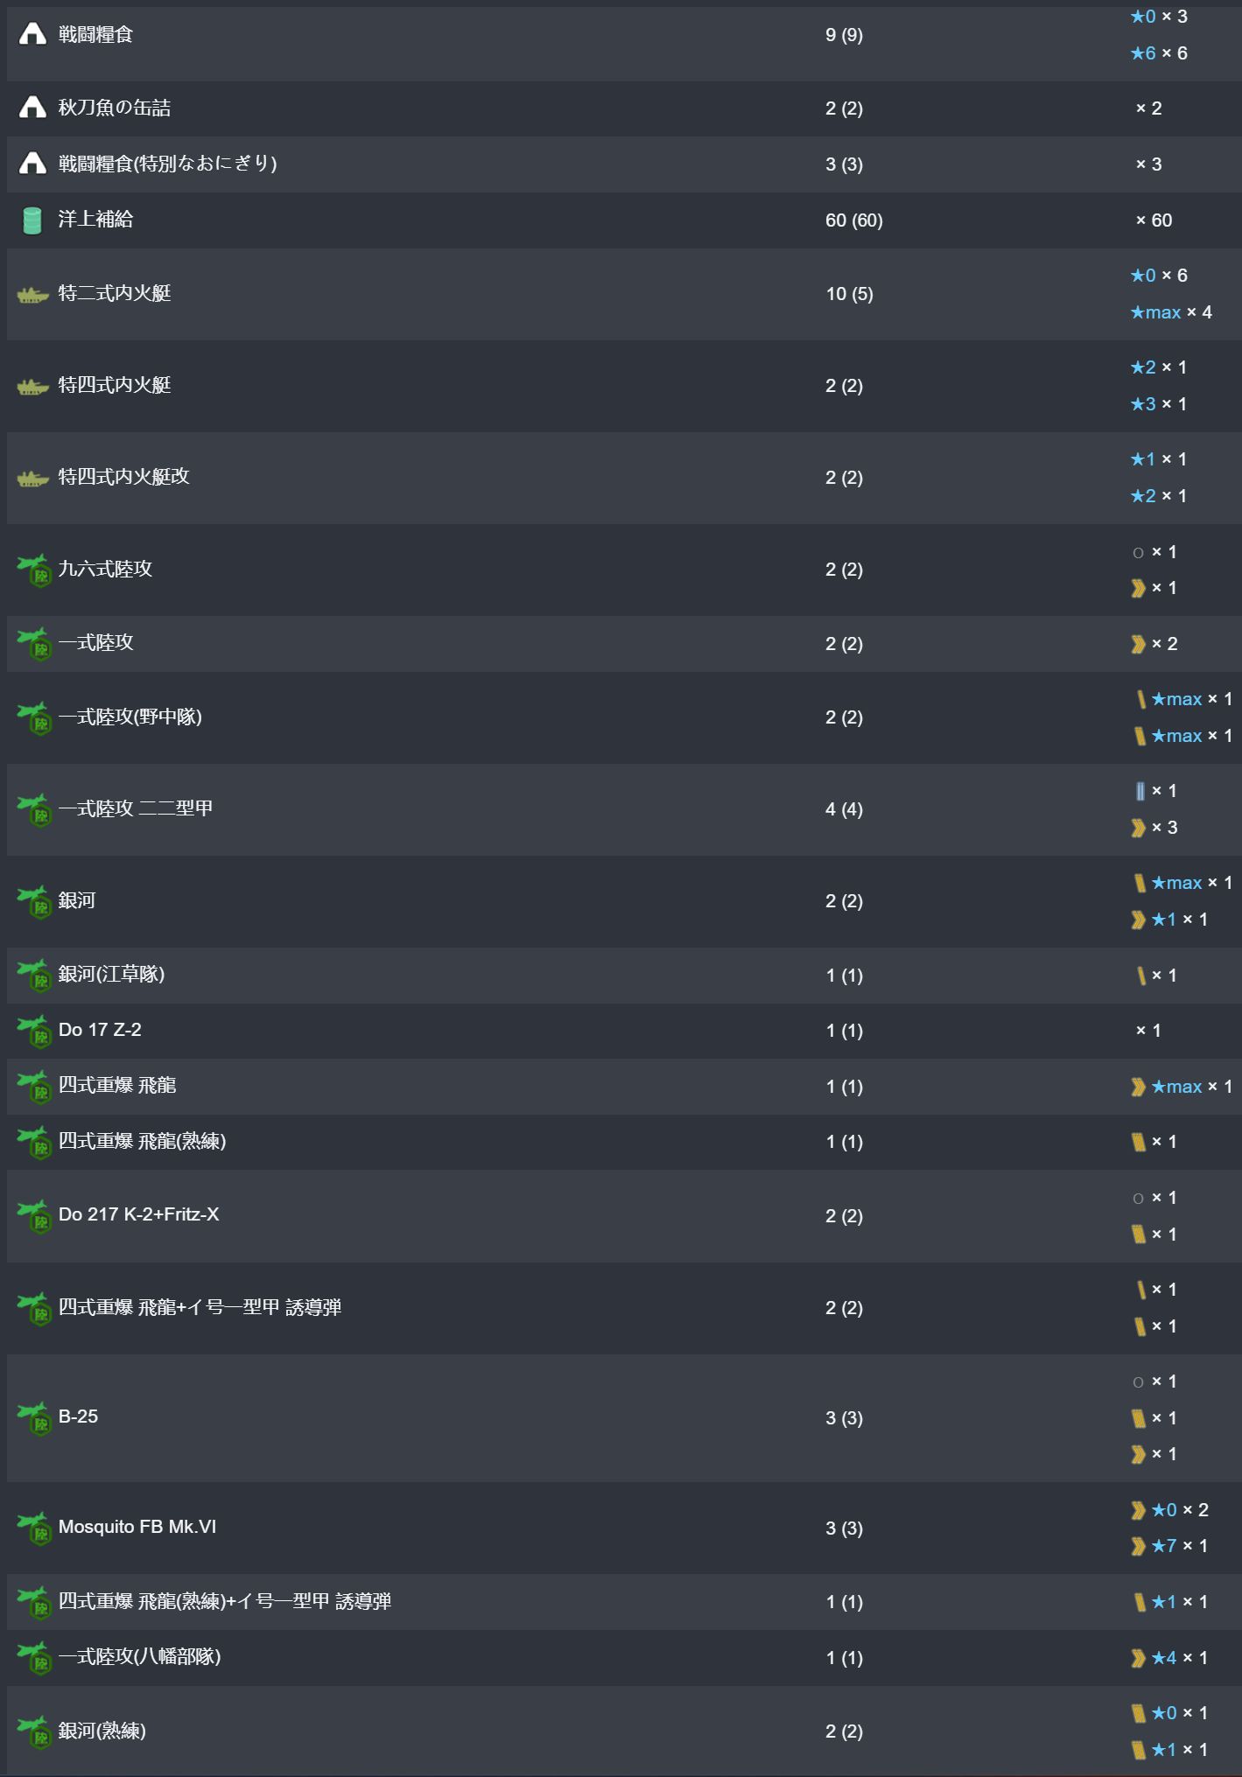
Task: Click the blue proficiency stripe for 一式陸攻 二二型甲
Action: coord(1140,791)
